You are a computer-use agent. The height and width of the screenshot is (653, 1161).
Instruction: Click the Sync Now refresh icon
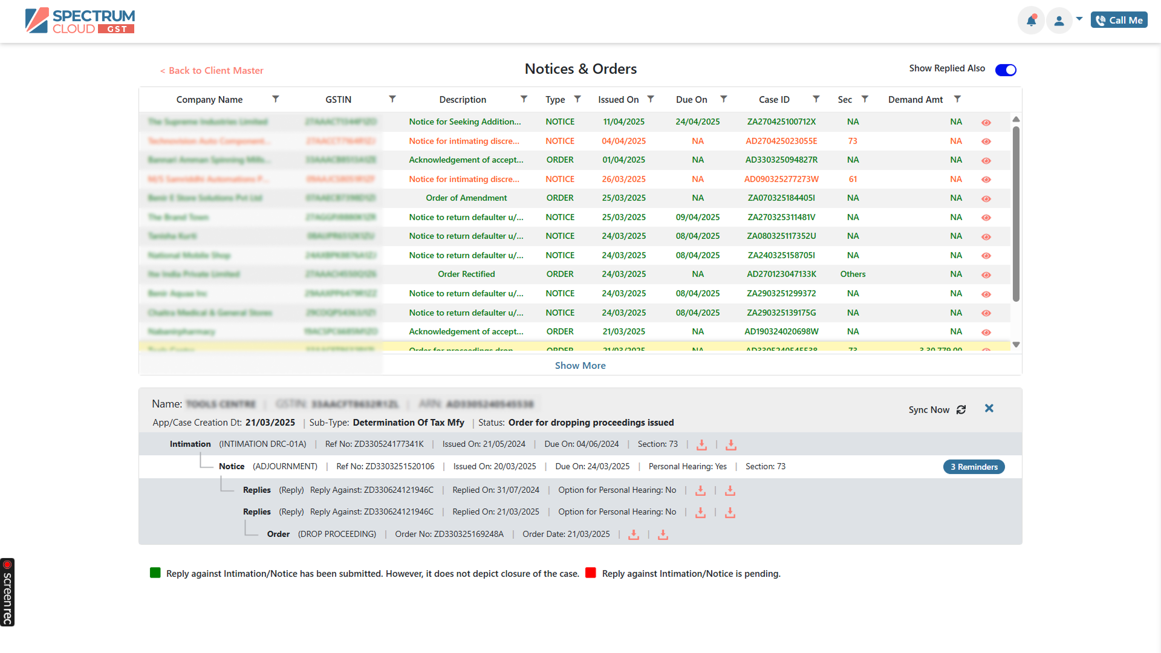tap(961, 410)
